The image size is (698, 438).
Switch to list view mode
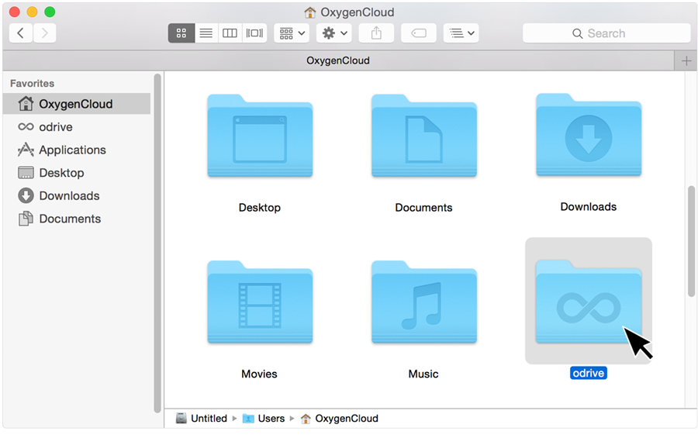(206, 33)
